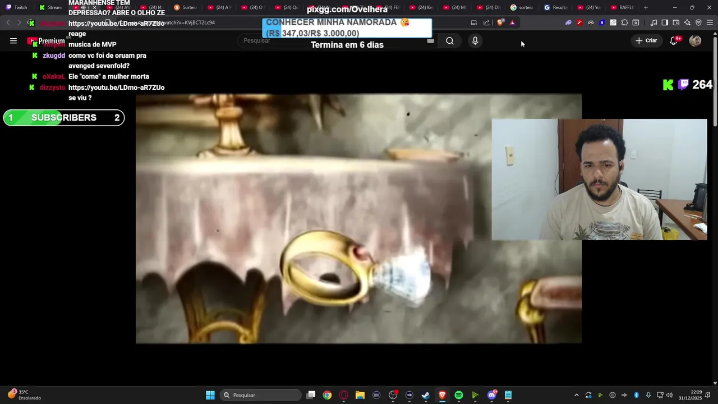
Task: Open Google Chrome from the taskbar
Action: [327, 395]
